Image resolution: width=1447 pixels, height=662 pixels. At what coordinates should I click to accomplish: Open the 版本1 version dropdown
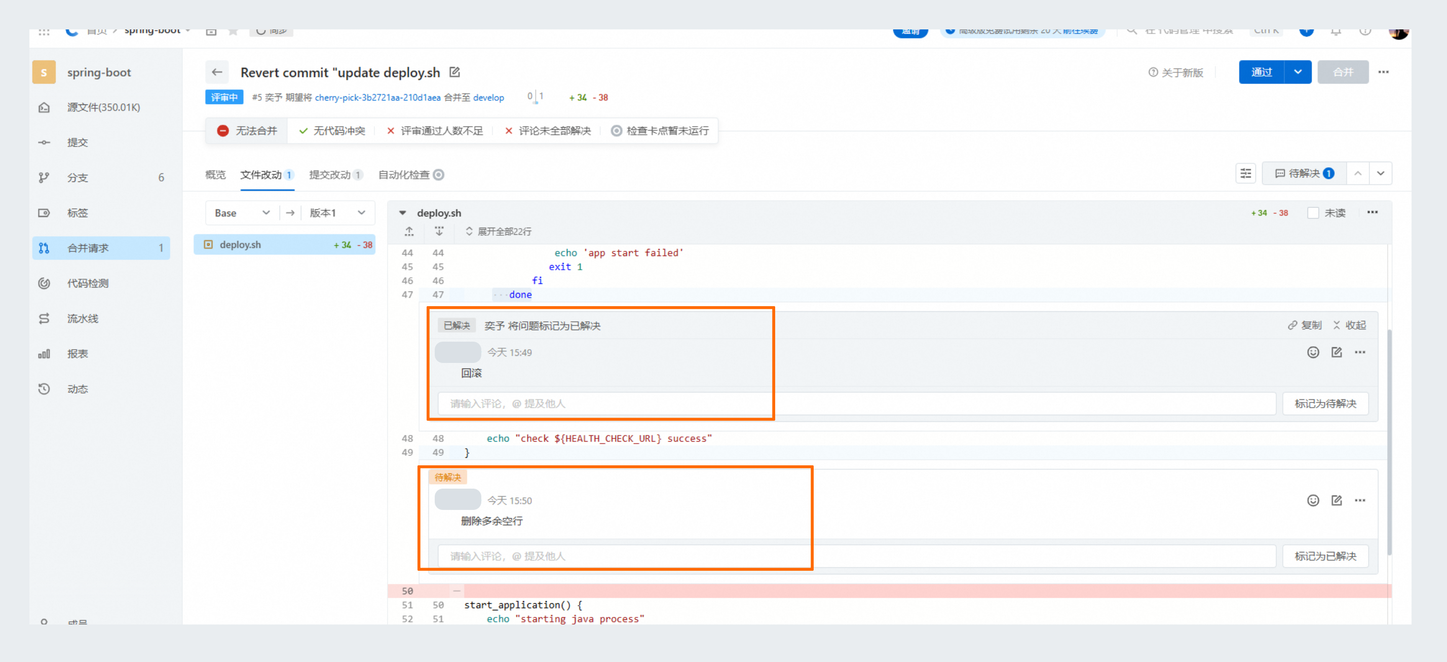point(337,213)
